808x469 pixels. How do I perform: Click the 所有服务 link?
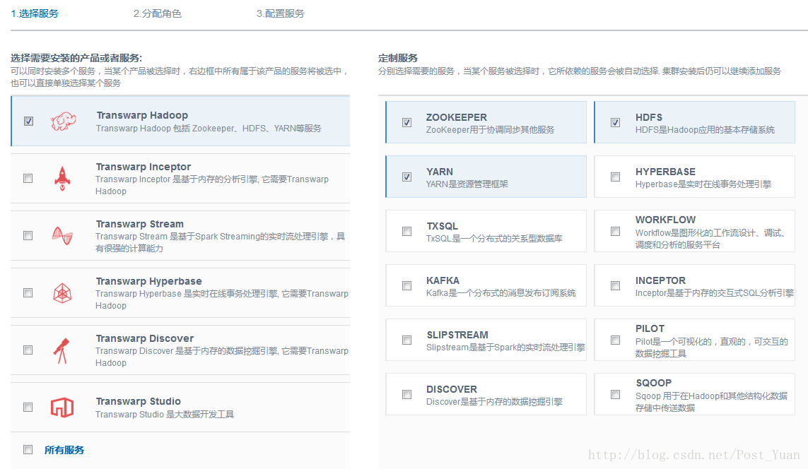click(x=64, y=450)
